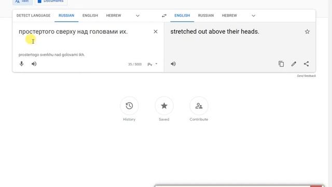The image size is (332, 187).
Task: Open the Contribute page
Action: (x=199, y=106)
